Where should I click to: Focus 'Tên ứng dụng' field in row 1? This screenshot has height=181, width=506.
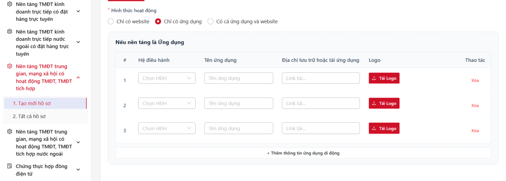239,78
